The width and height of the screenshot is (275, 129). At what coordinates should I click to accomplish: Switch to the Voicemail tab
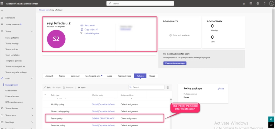point(75,76)
